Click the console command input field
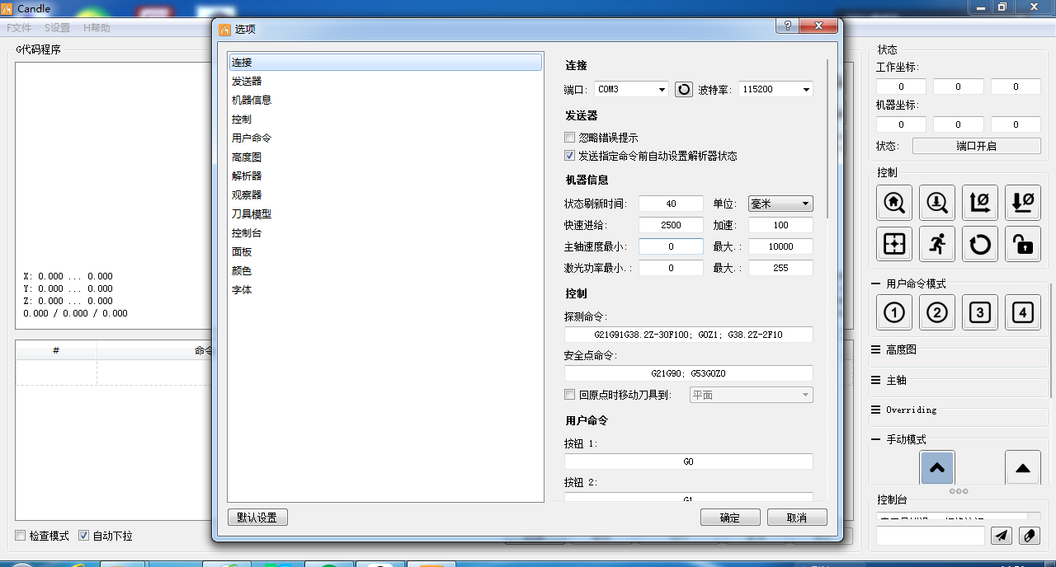1056x567 pixels. [x=931, y=536]
